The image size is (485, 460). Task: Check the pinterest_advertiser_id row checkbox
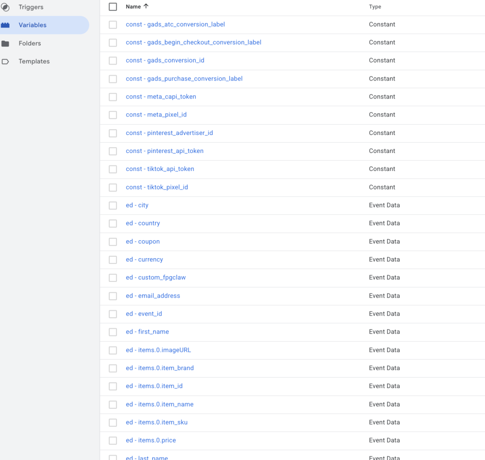click(113, 133)
